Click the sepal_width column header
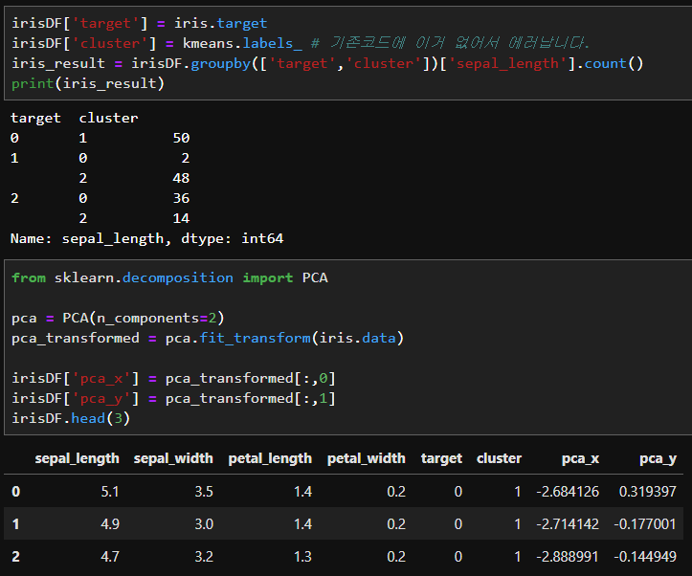The image size is (692, 576). [x=173, y=458]
